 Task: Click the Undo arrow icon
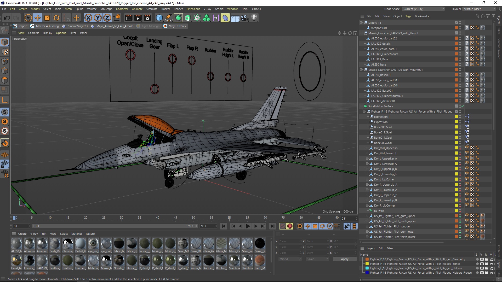click(x=7, y=18)
